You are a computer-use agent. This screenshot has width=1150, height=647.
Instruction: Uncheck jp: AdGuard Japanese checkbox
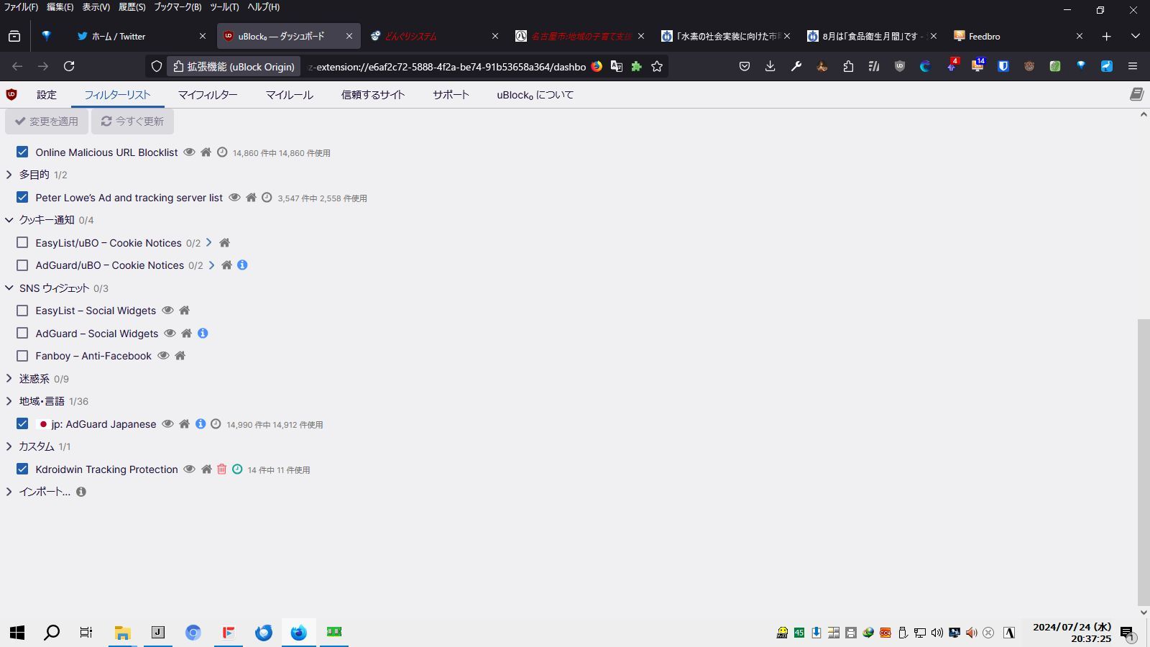22,423
